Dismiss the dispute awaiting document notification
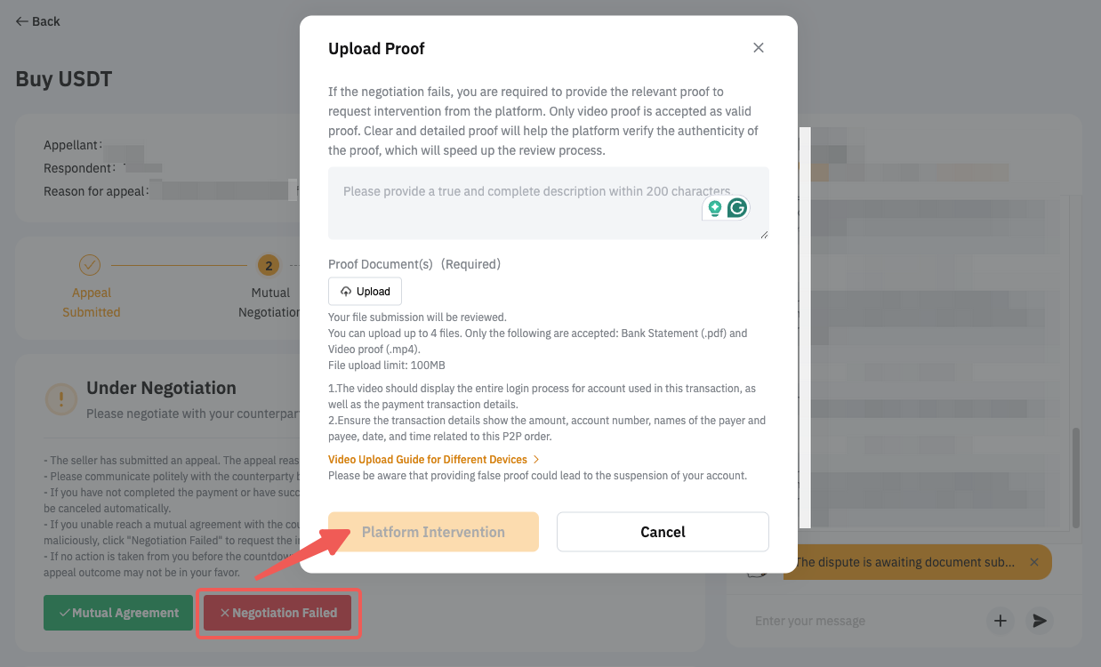1101x667 pixels. click(x=1033, y=562)
